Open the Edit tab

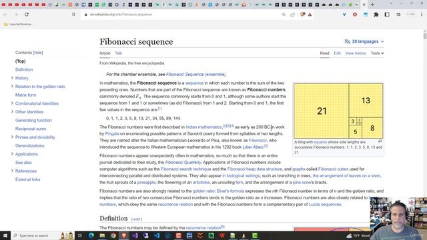[x=337, y=53]
